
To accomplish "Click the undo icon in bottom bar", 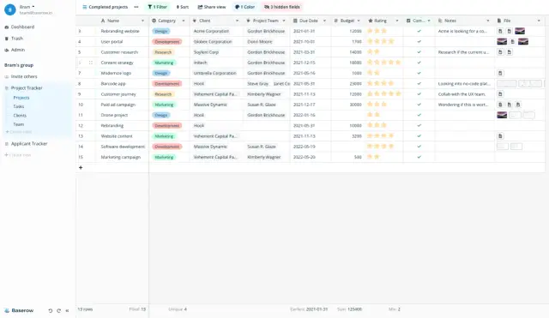I will pos(51,310).
